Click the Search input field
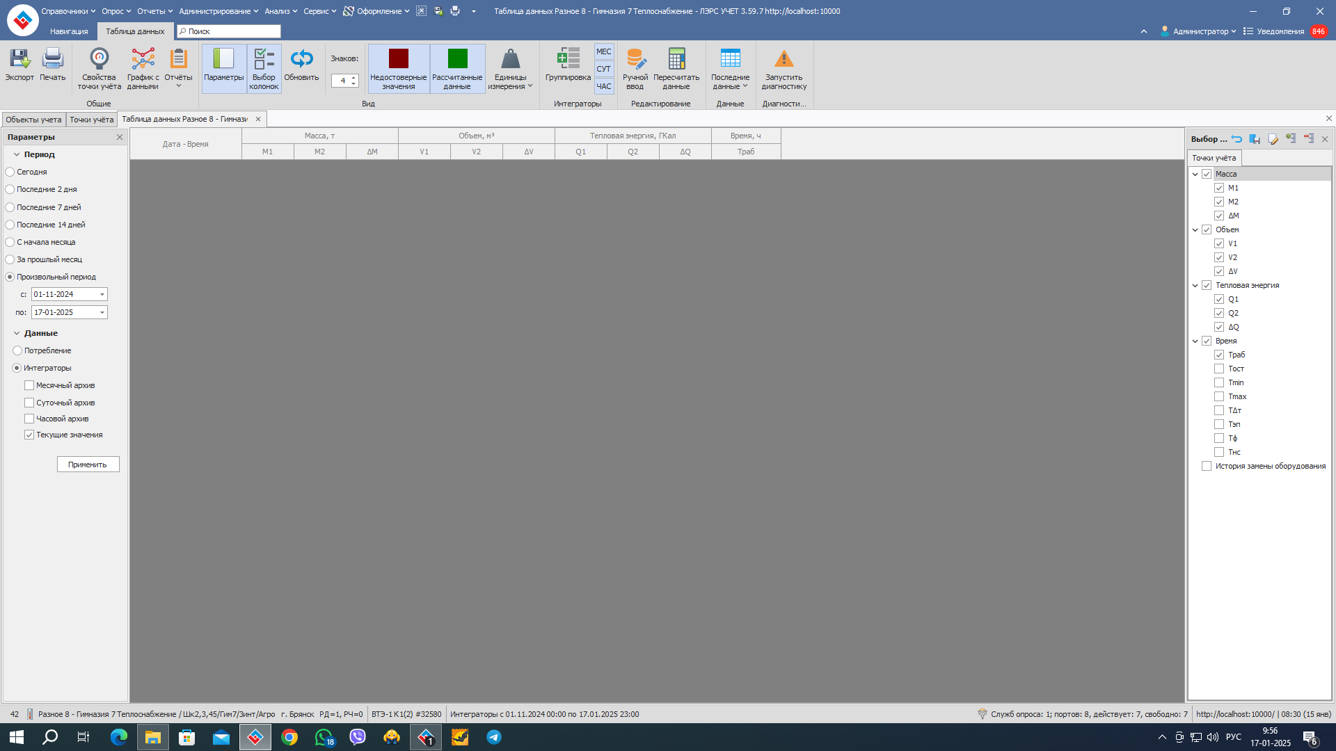 [x=228, y=31]
